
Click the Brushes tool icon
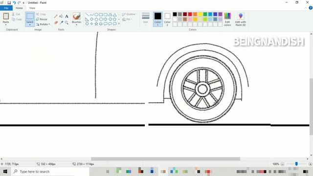[x=77, y=16]
